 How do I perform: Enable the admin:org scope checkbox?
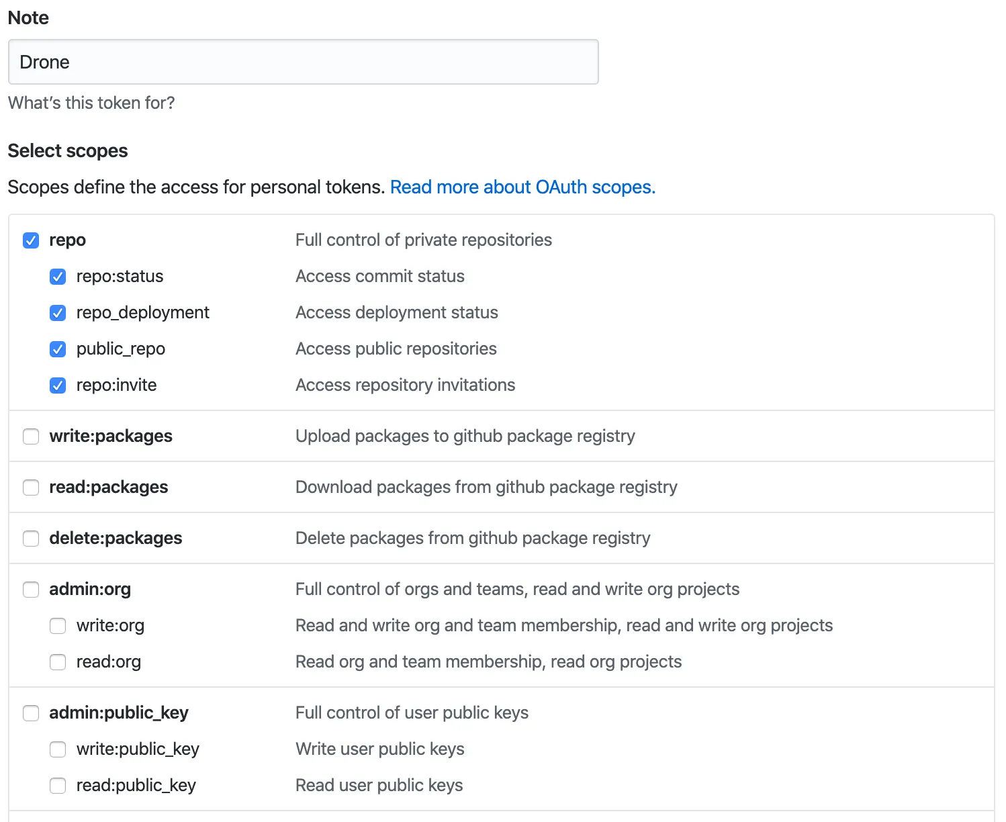(x=31, y=590)
